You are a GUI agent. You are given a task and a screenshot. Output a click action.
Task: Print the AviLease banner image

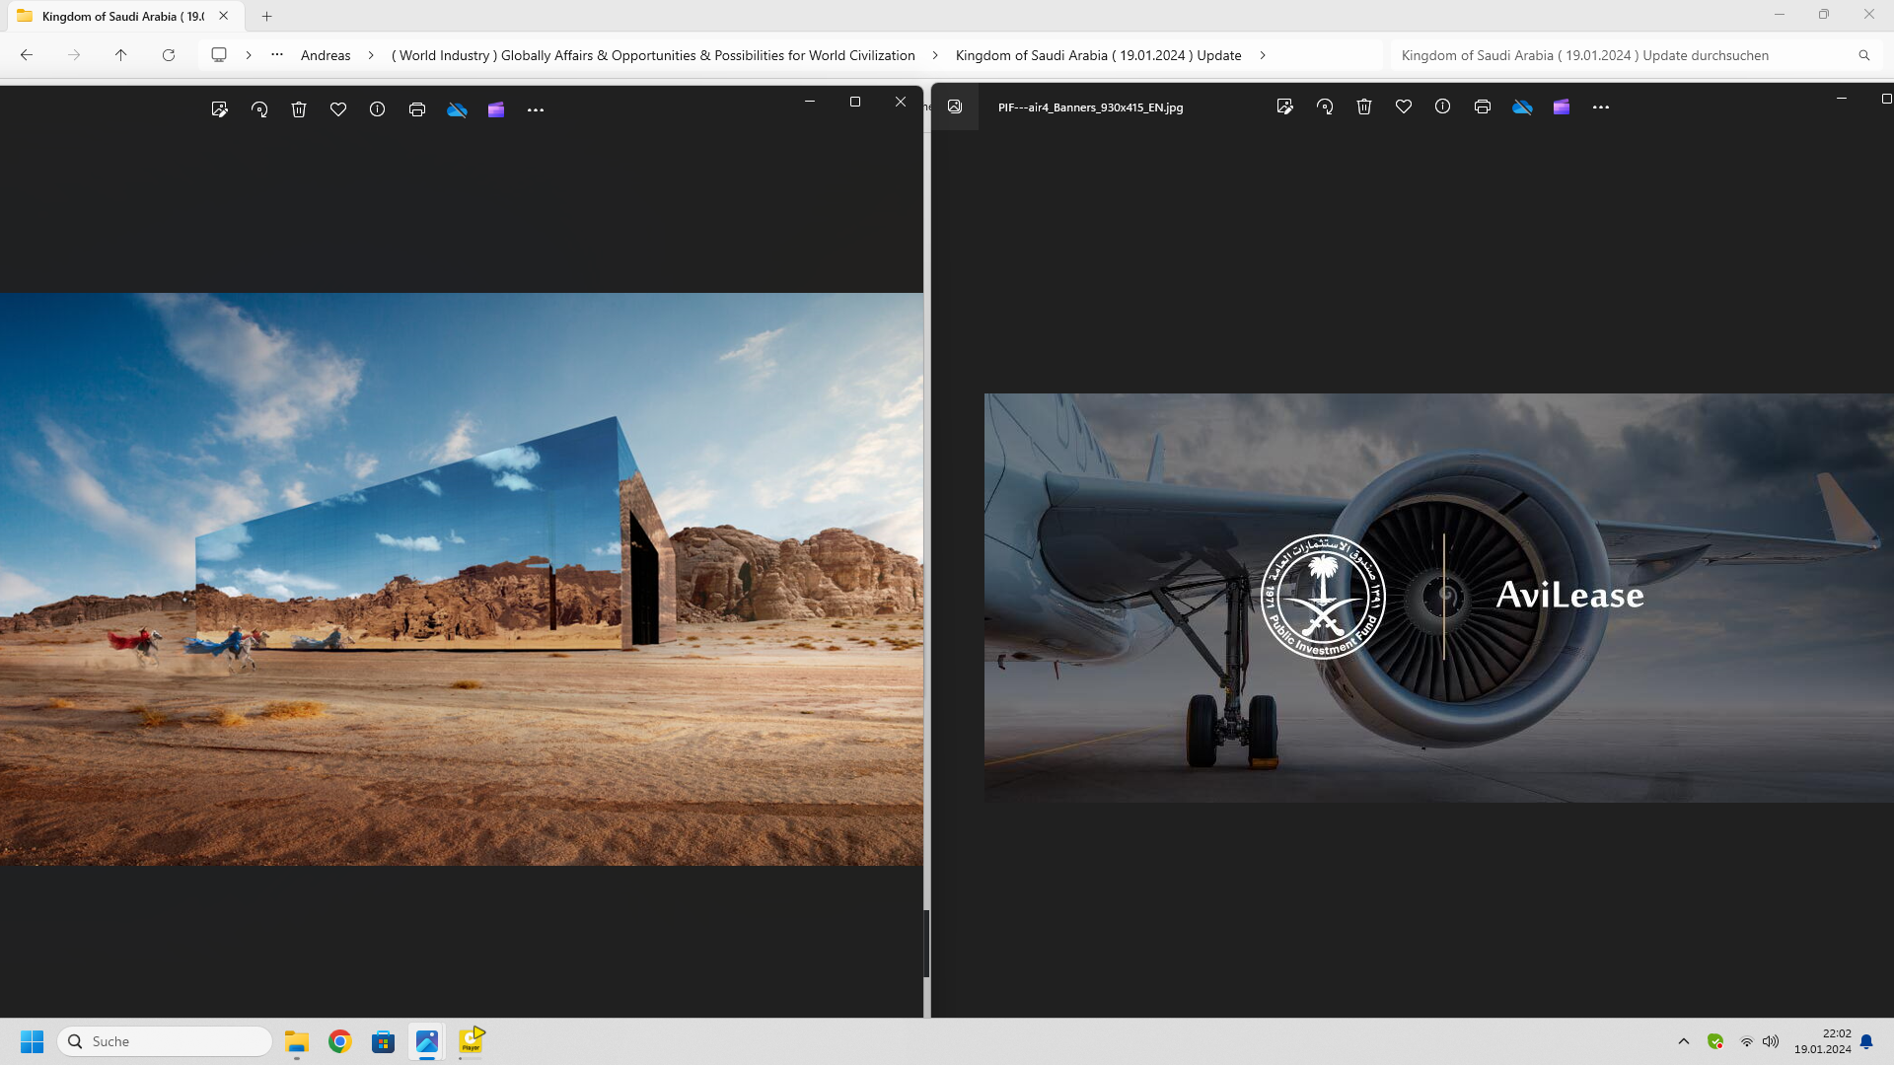pyautogui.click(x=1483, y=106)
